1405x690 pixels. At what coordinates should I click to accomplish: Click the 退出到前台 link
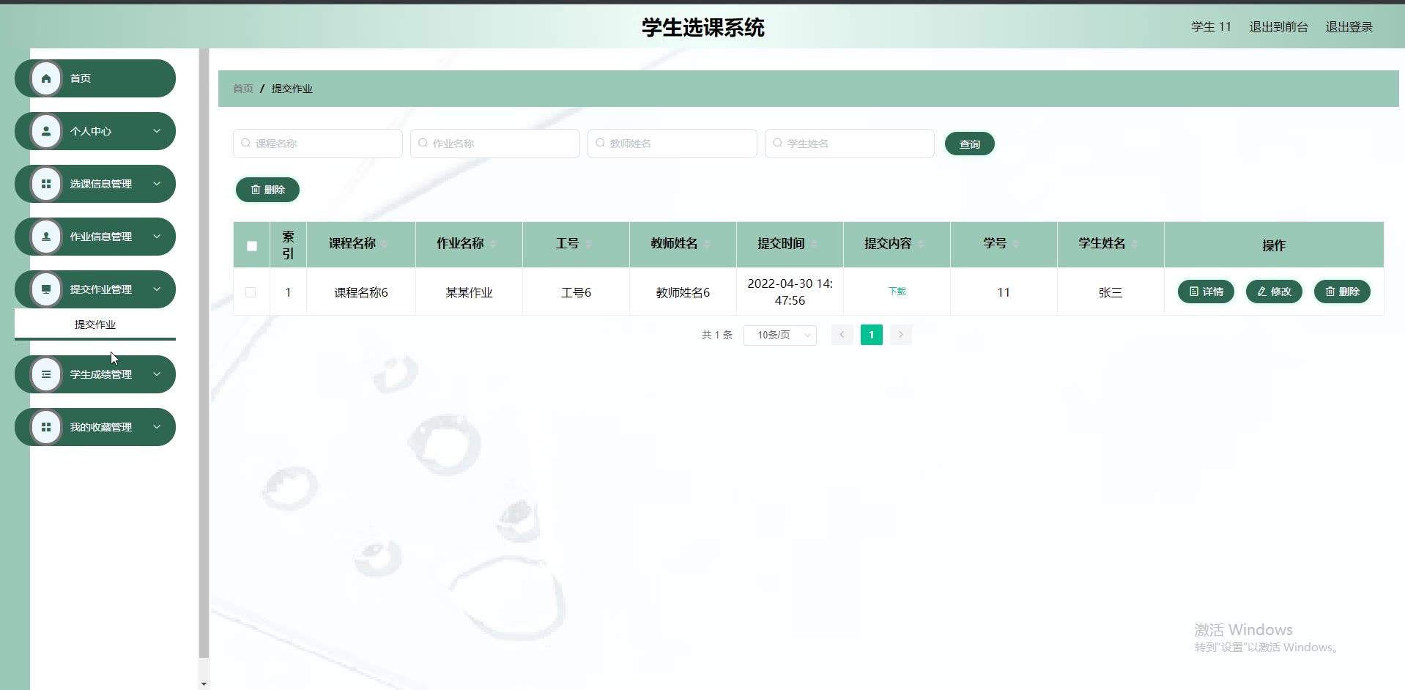tap(1278, 27)
